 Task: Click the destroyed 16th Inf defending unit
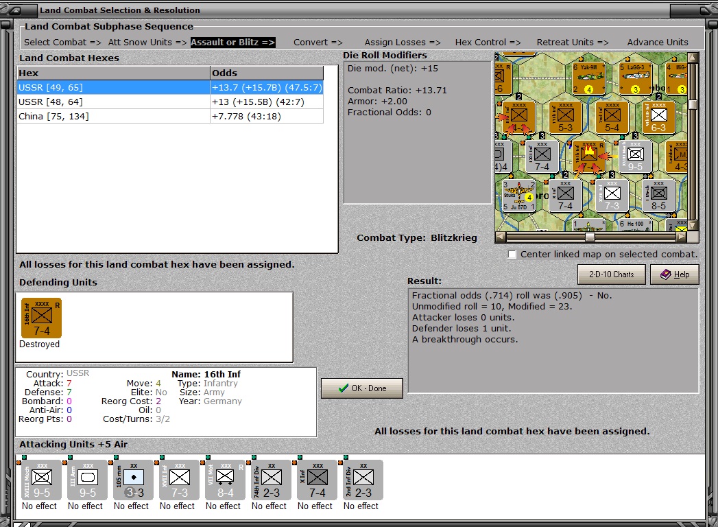41,318
